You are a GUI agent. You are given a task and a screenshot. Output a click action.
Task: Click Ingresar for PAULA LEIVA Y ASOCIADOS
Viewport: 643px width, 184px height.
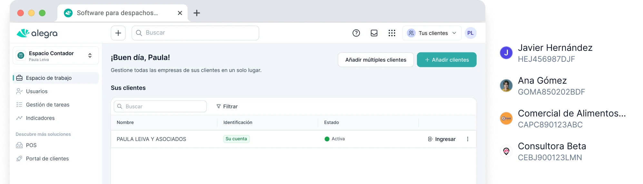442,139
